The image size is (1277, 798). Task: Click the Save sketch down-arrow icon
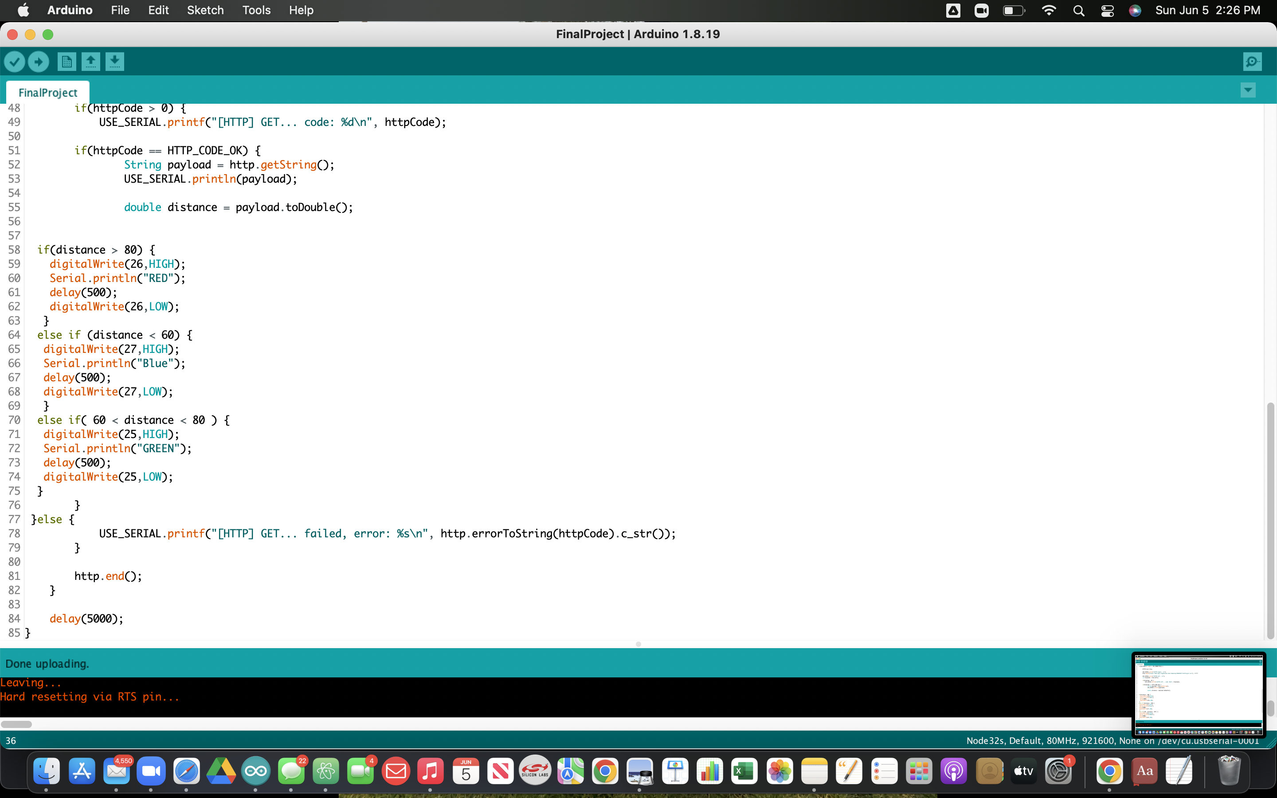point(114,62)
